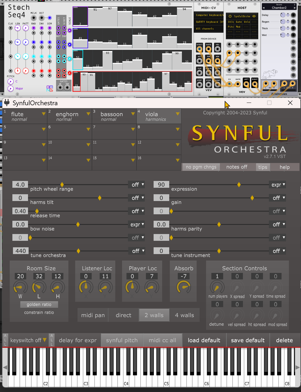Open the viola harmonics dropdown in slot 4
Screen dimensions: 301x392
pos(177,114)
